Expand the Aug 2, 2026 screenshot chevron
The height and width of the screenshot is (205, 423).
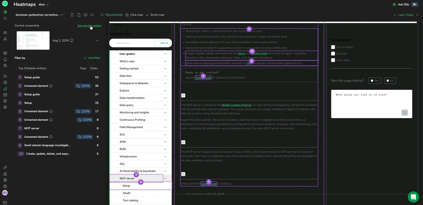tap(97, 40)
